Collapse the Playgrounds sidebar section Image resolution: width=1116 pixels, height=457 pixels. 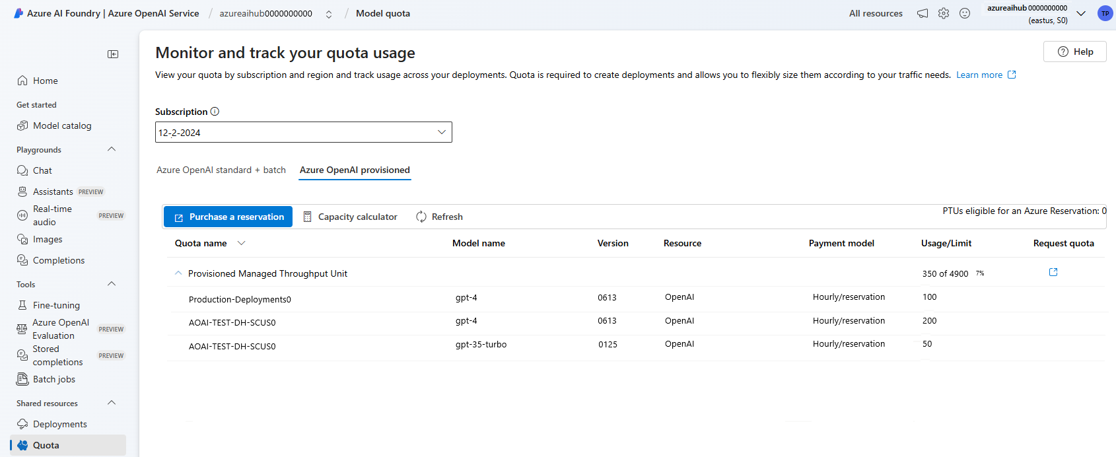[112, 149]
